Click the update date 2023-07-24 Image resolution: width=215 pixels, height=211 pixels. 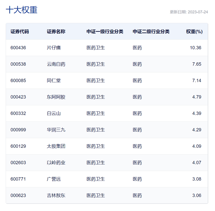[x=198, y=12]
